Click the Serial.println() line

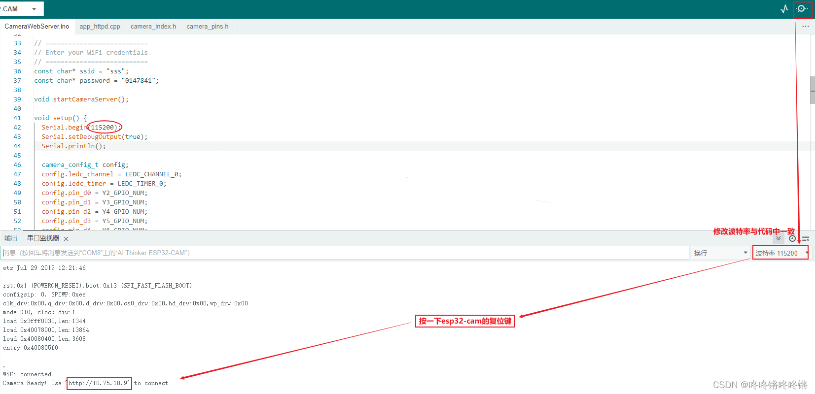click(x=73, y=146)
